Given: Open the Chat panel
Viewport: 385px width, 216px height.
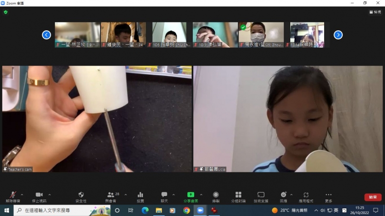Looking at the screenshot, I should (x=164, y=196).
